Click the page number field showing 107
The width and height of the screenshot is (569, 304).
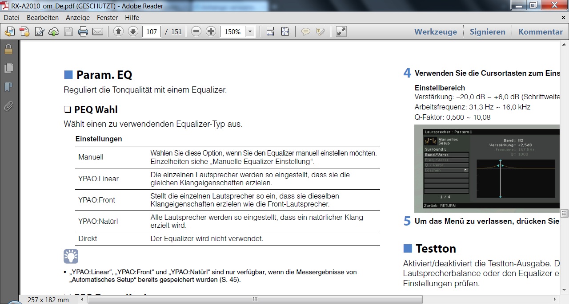[152, 31]
